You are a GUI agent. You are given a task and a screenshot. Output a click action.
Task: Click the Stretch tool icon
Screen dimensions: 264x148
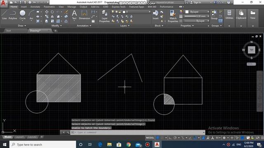(x=47, y=21)
